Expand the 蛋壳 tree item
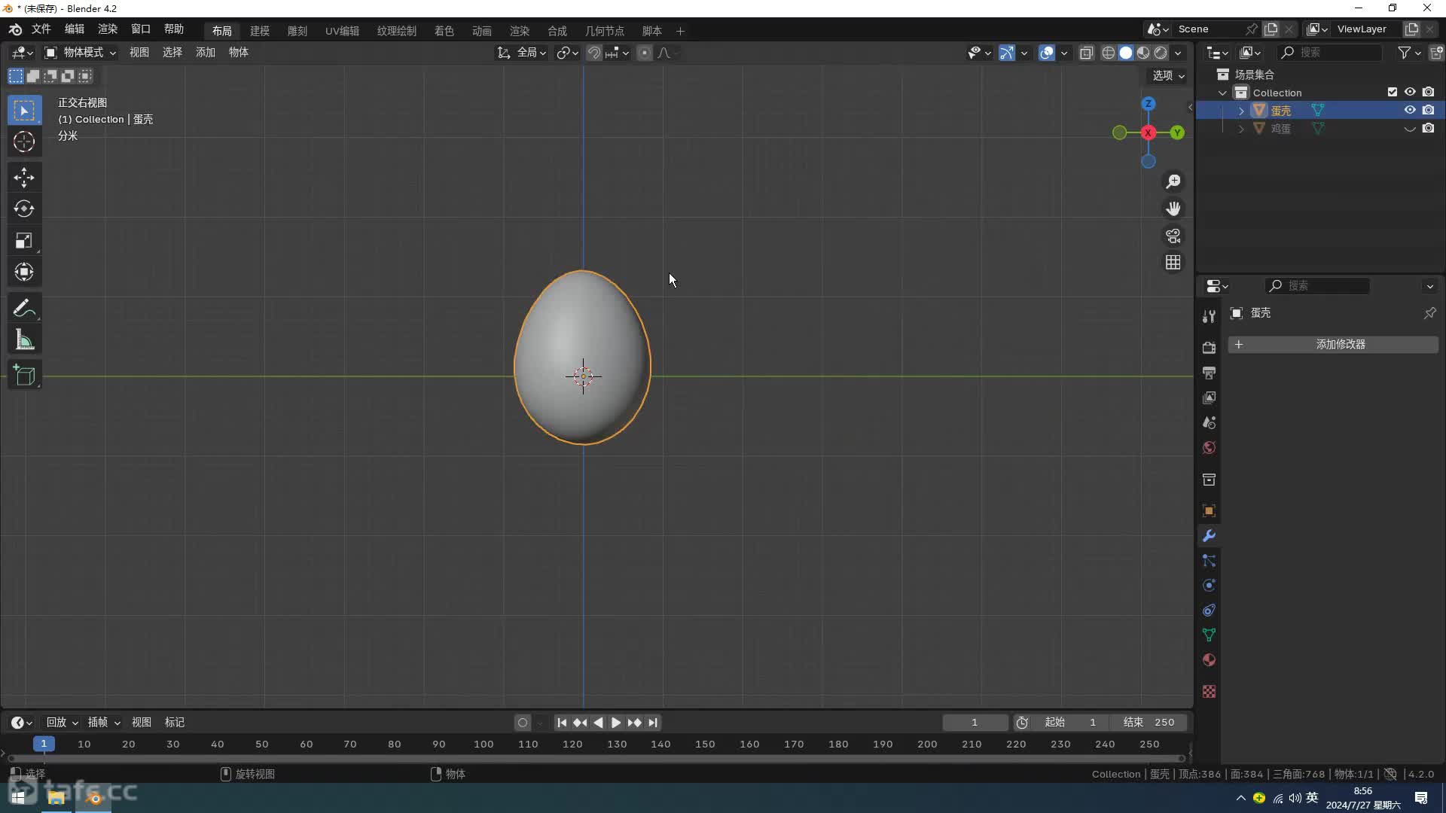Viewport: 1446px width, 813px height. (1241, 111)
